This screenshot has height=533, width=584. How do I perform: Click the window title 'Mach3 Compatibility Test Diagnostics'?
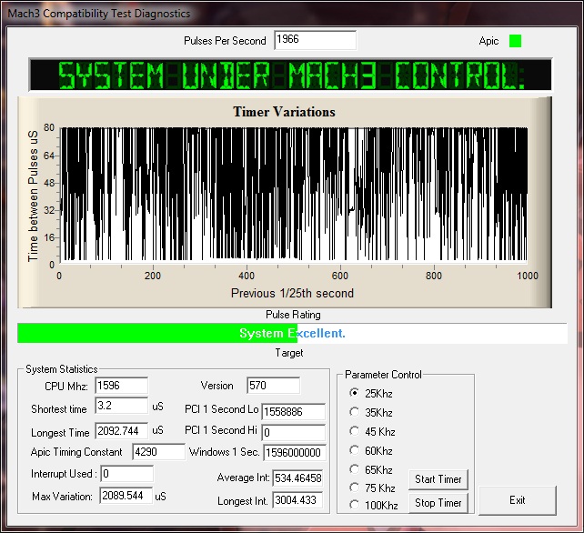[99, 14]
